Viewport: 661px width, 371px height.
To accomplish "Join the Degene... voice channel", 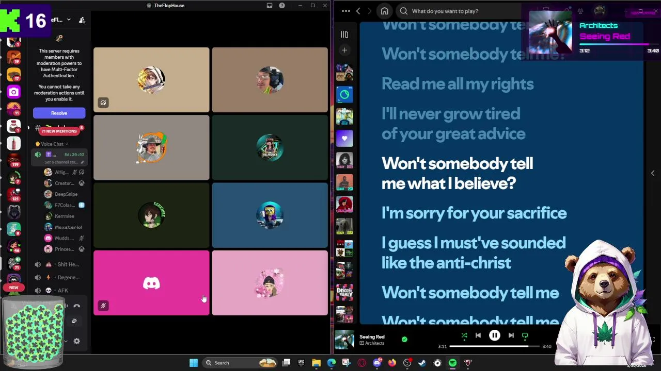I will [58, 277].
